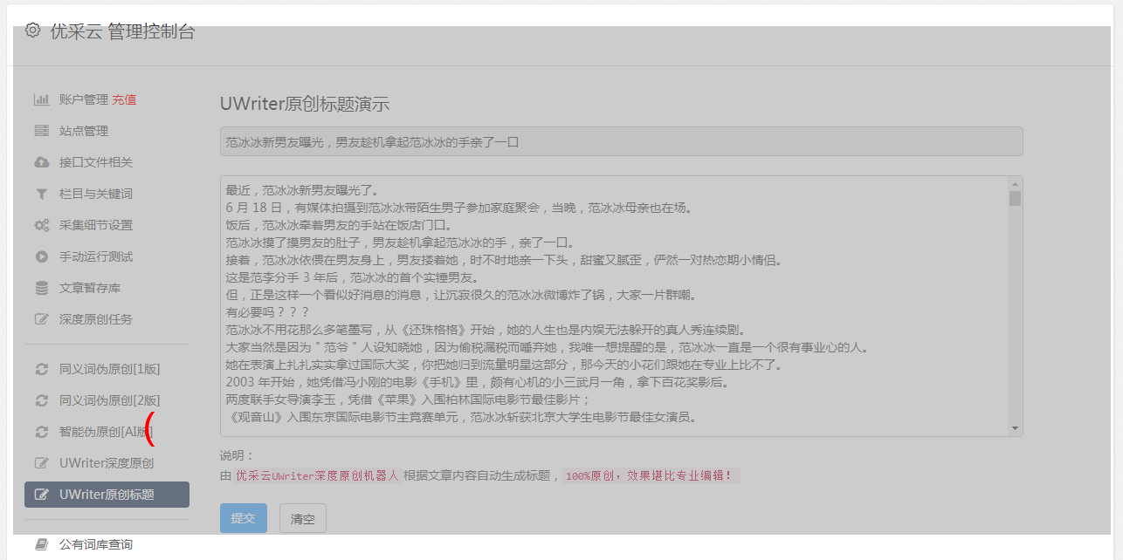The height and width of the screenshot is (560, 1123).
Task: Click the edit icon for 深度原创任务
Action: tap(41, 319)
